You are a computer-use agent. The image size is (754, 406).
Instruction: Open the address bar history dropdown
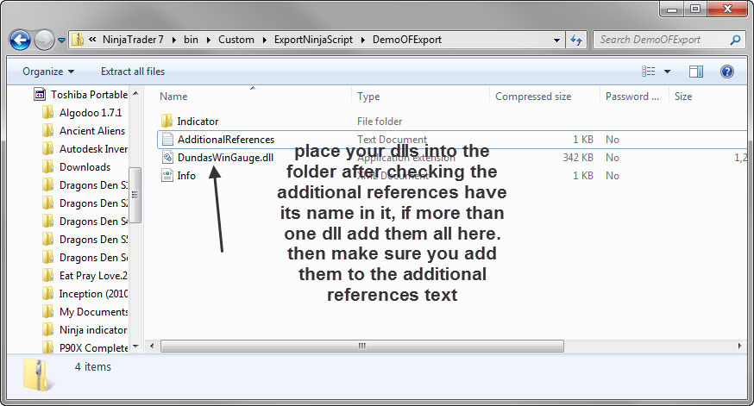(x=556, y=40)
